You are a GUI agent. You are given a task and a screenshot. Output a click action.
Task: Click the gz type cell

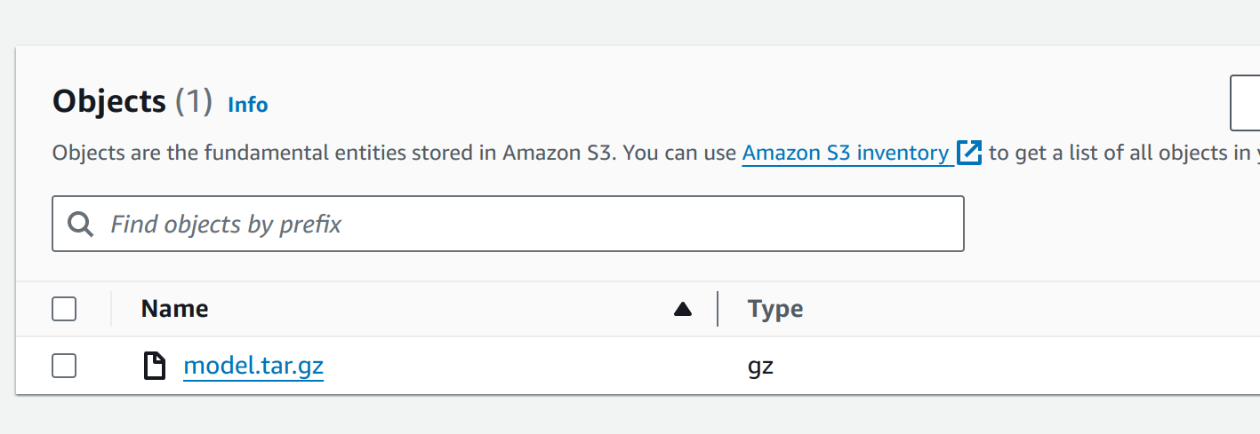(761, 366)
